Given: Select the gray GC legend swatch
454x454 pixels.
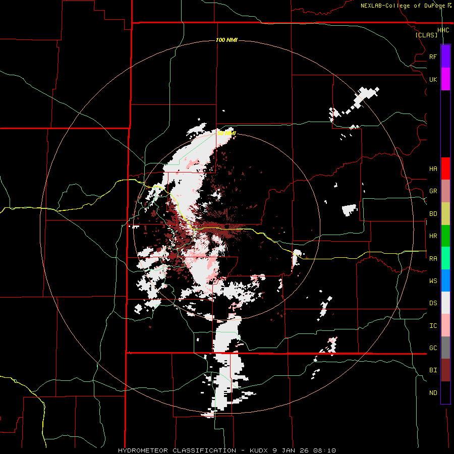Looking at the screenshot, I should point(445,348).
